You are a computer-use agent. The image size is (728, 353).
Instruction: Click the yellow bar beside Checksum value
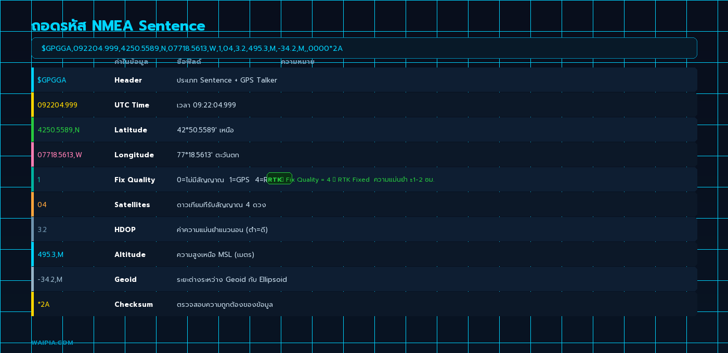coord(33,304)
